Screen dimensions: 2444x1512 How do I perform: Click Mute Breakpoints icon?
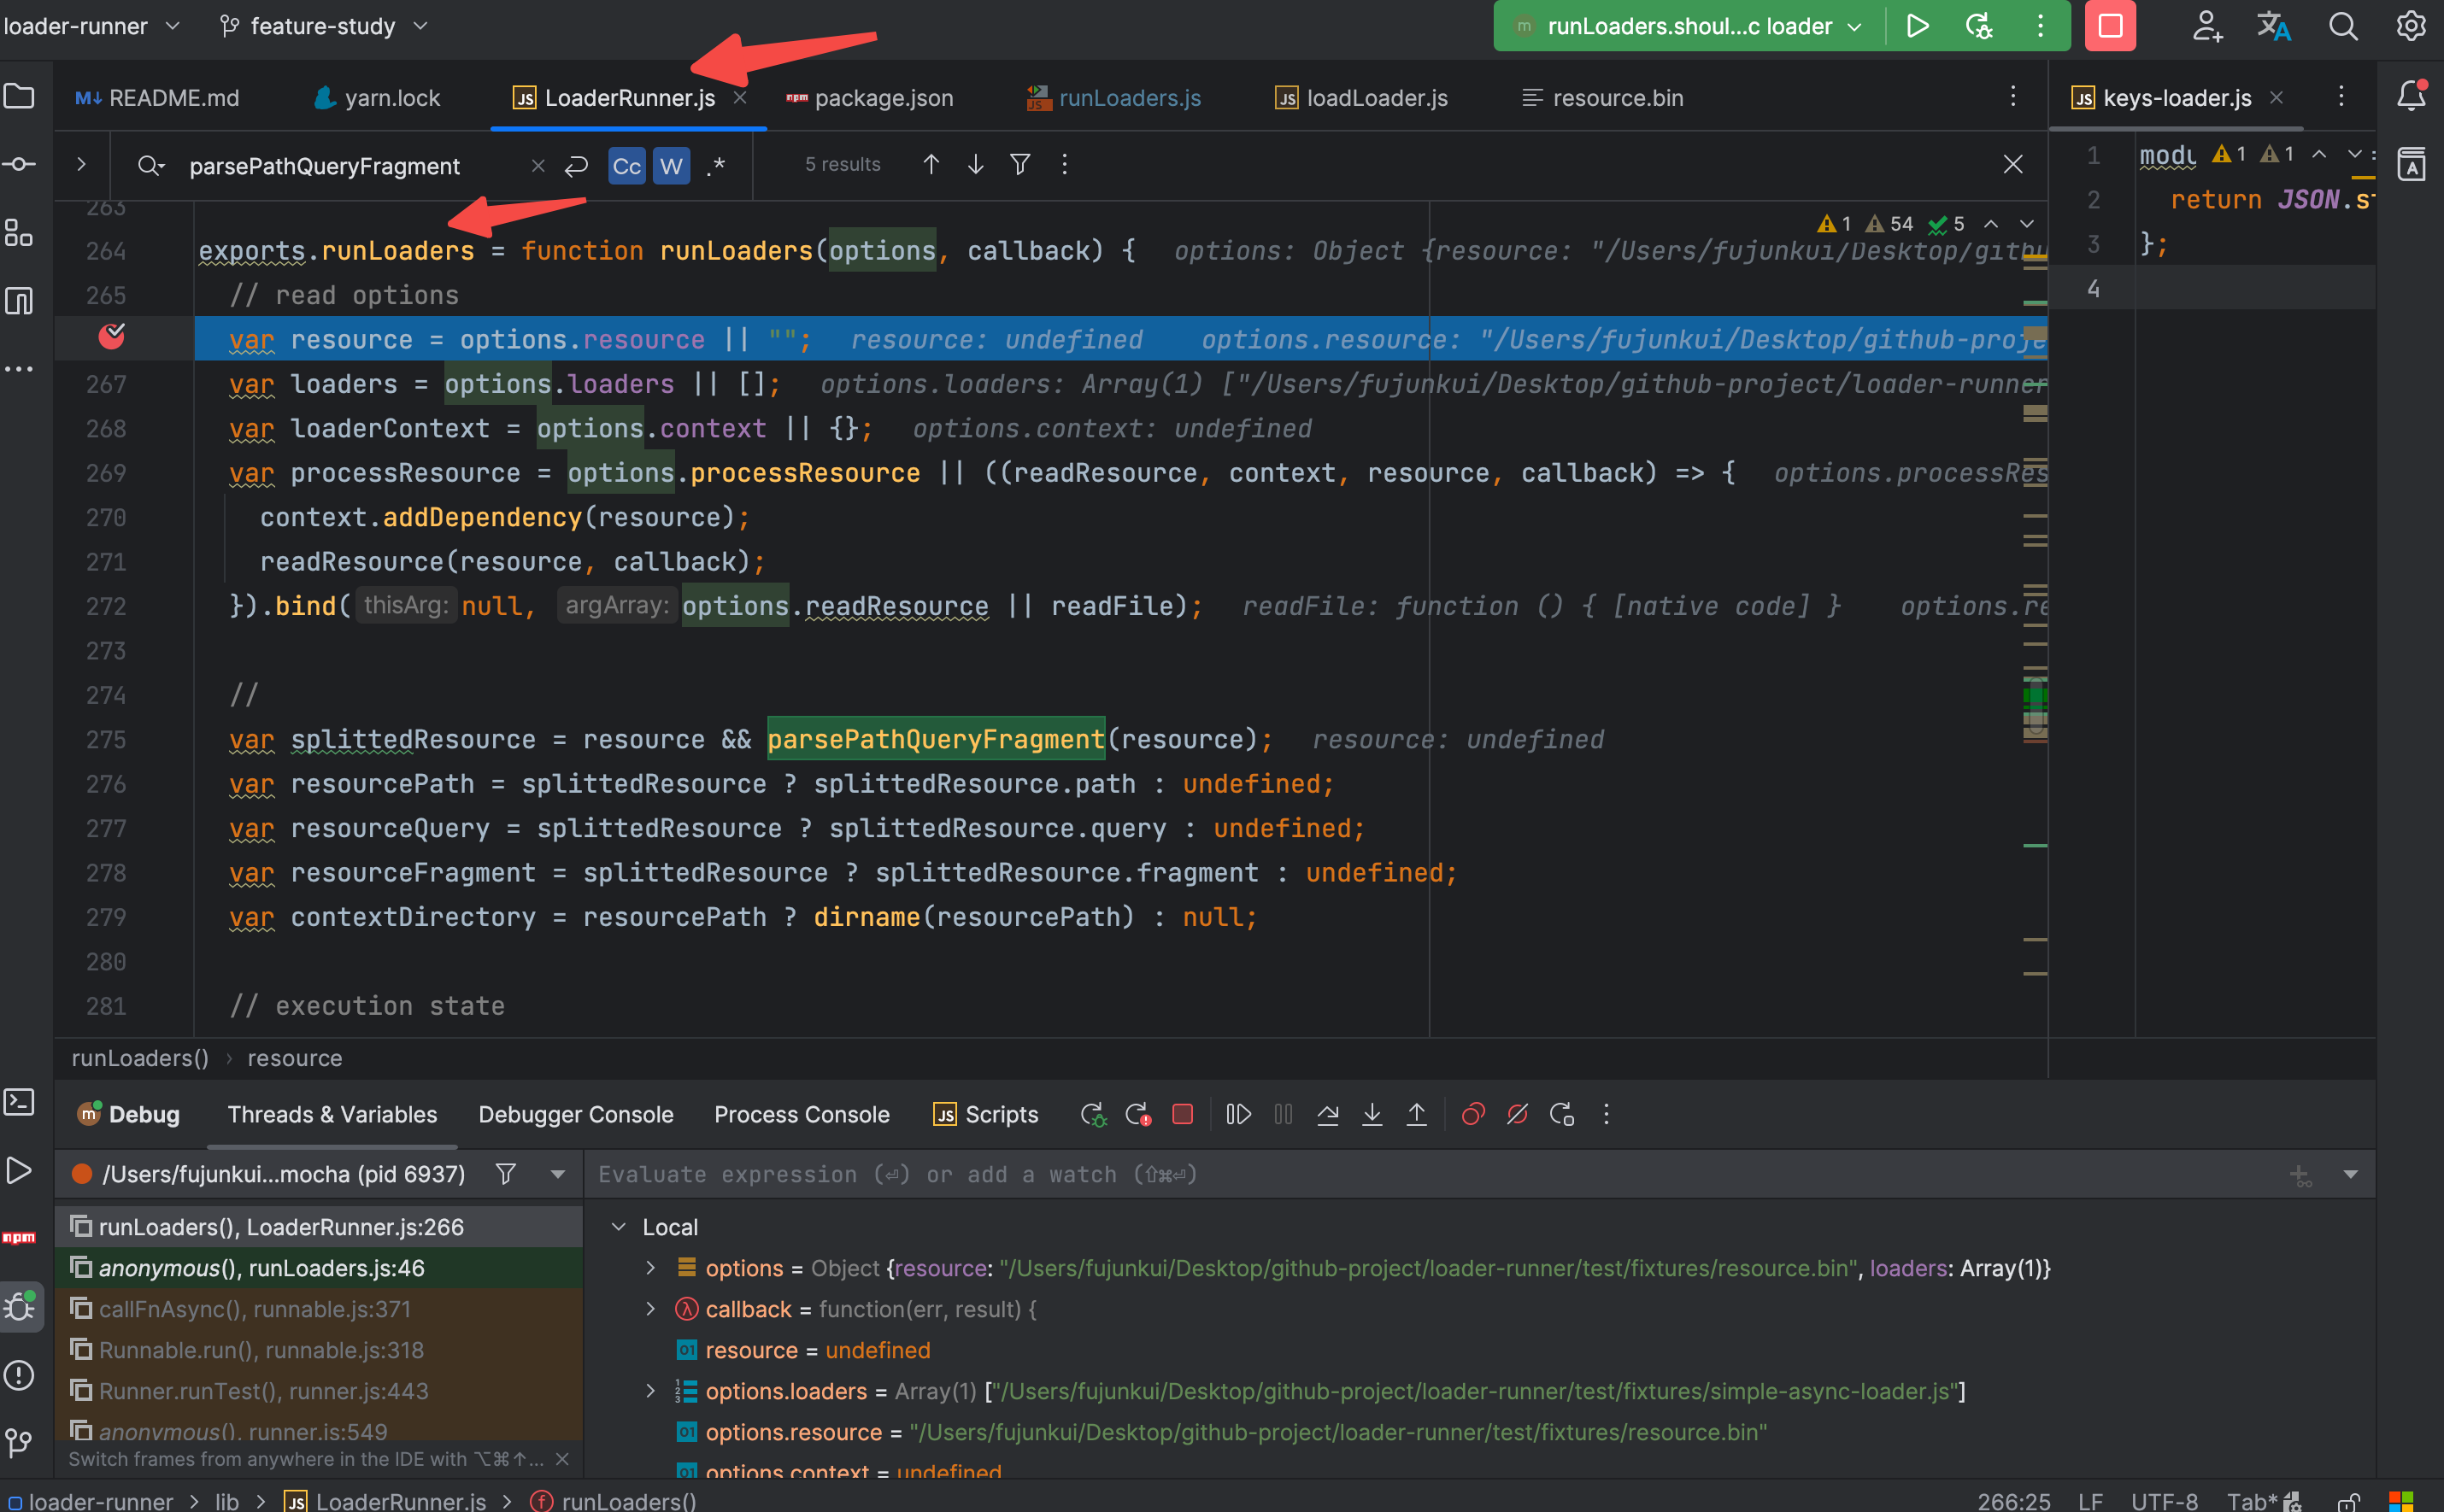1517,1114
